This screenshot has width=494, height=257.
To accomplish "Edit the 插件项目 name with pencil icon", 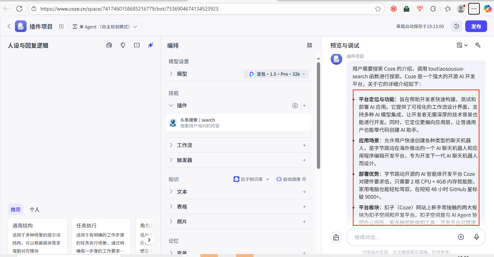I will [x=61, y=26].
